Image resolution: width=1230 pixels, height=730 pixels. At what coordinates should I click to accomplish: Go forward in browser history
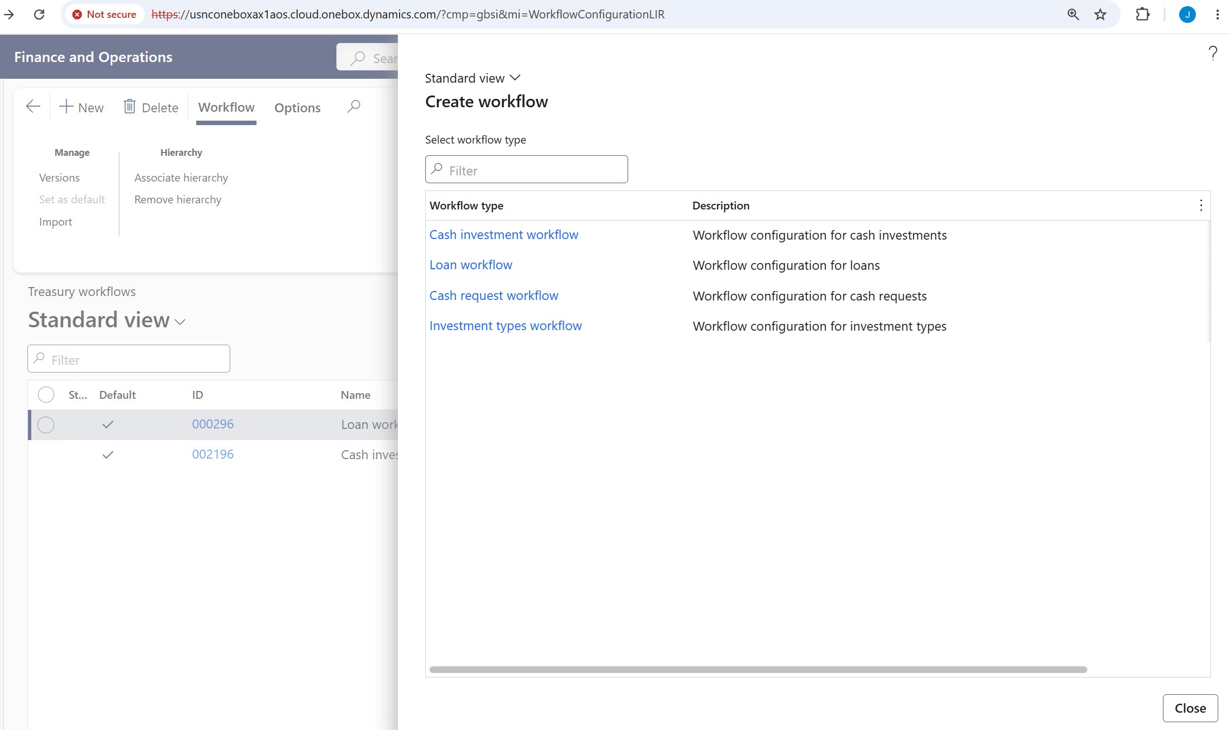tap(9, 15)
